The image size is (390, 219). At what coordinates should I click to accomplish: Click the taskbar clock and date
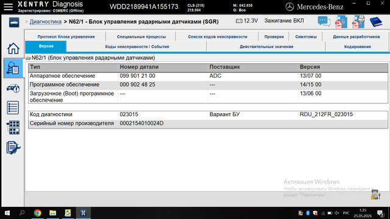coord(363,213)
